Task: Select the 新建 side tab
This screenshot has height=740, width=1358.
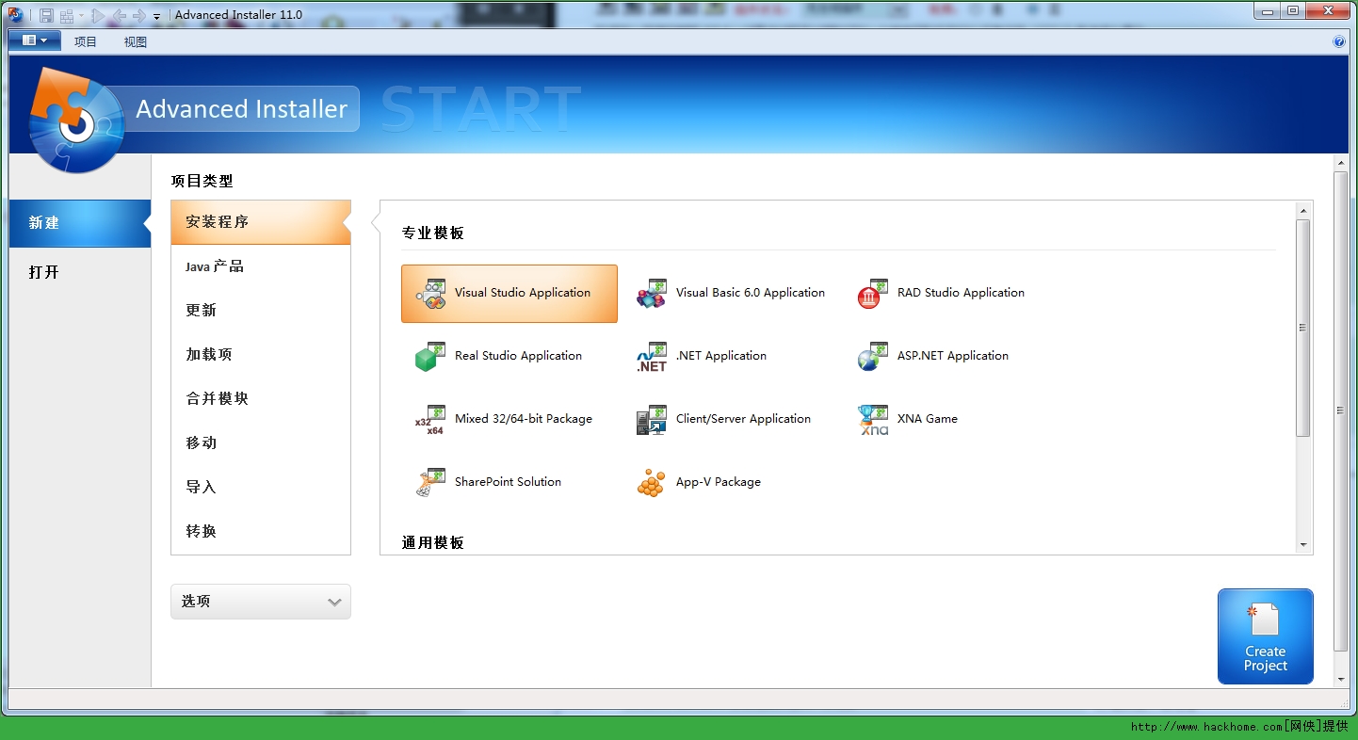Action: [x=80, y=223]
